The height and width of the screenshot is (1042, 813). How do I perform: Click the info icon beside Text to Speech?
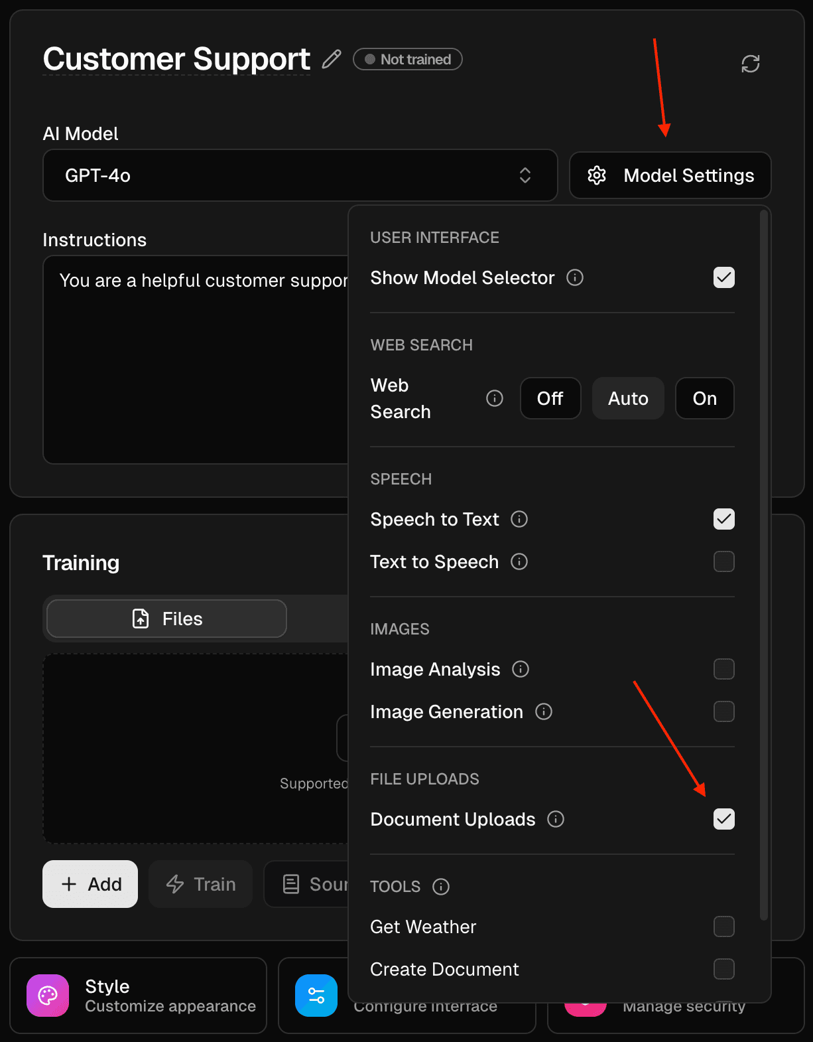519,561
